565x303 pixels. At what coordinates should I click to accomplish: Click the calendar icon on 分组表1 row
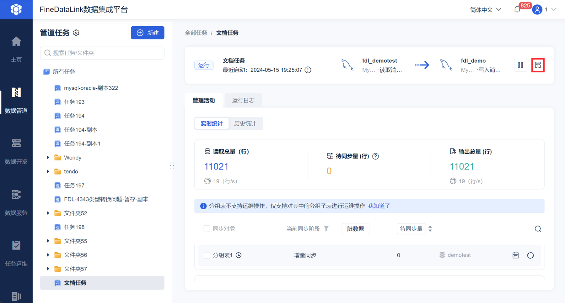[515, 255]
